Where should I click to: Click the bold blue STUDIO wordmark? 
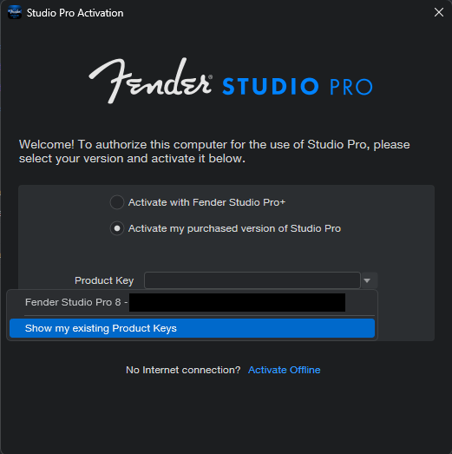[x=271, y=86]
